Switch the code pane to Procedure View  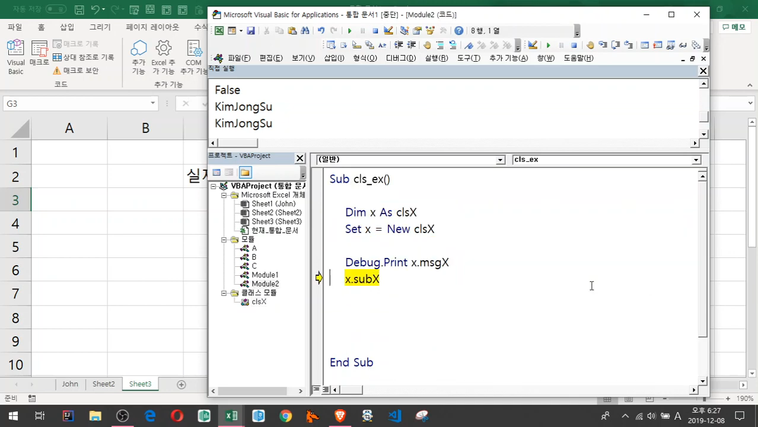pyautogui.click(x=316, y=390)
